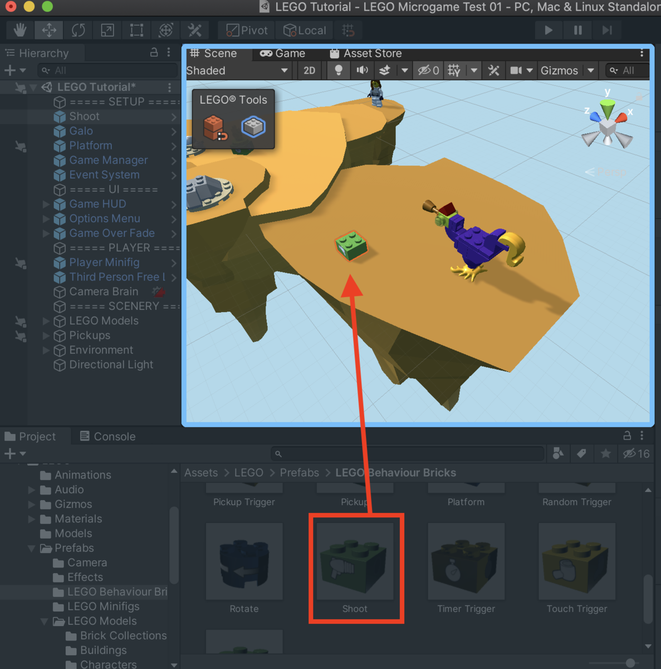Screen dimensions: 661x669
Task: Toggle the scene grid icon
Action: click(x=454, y=70)
